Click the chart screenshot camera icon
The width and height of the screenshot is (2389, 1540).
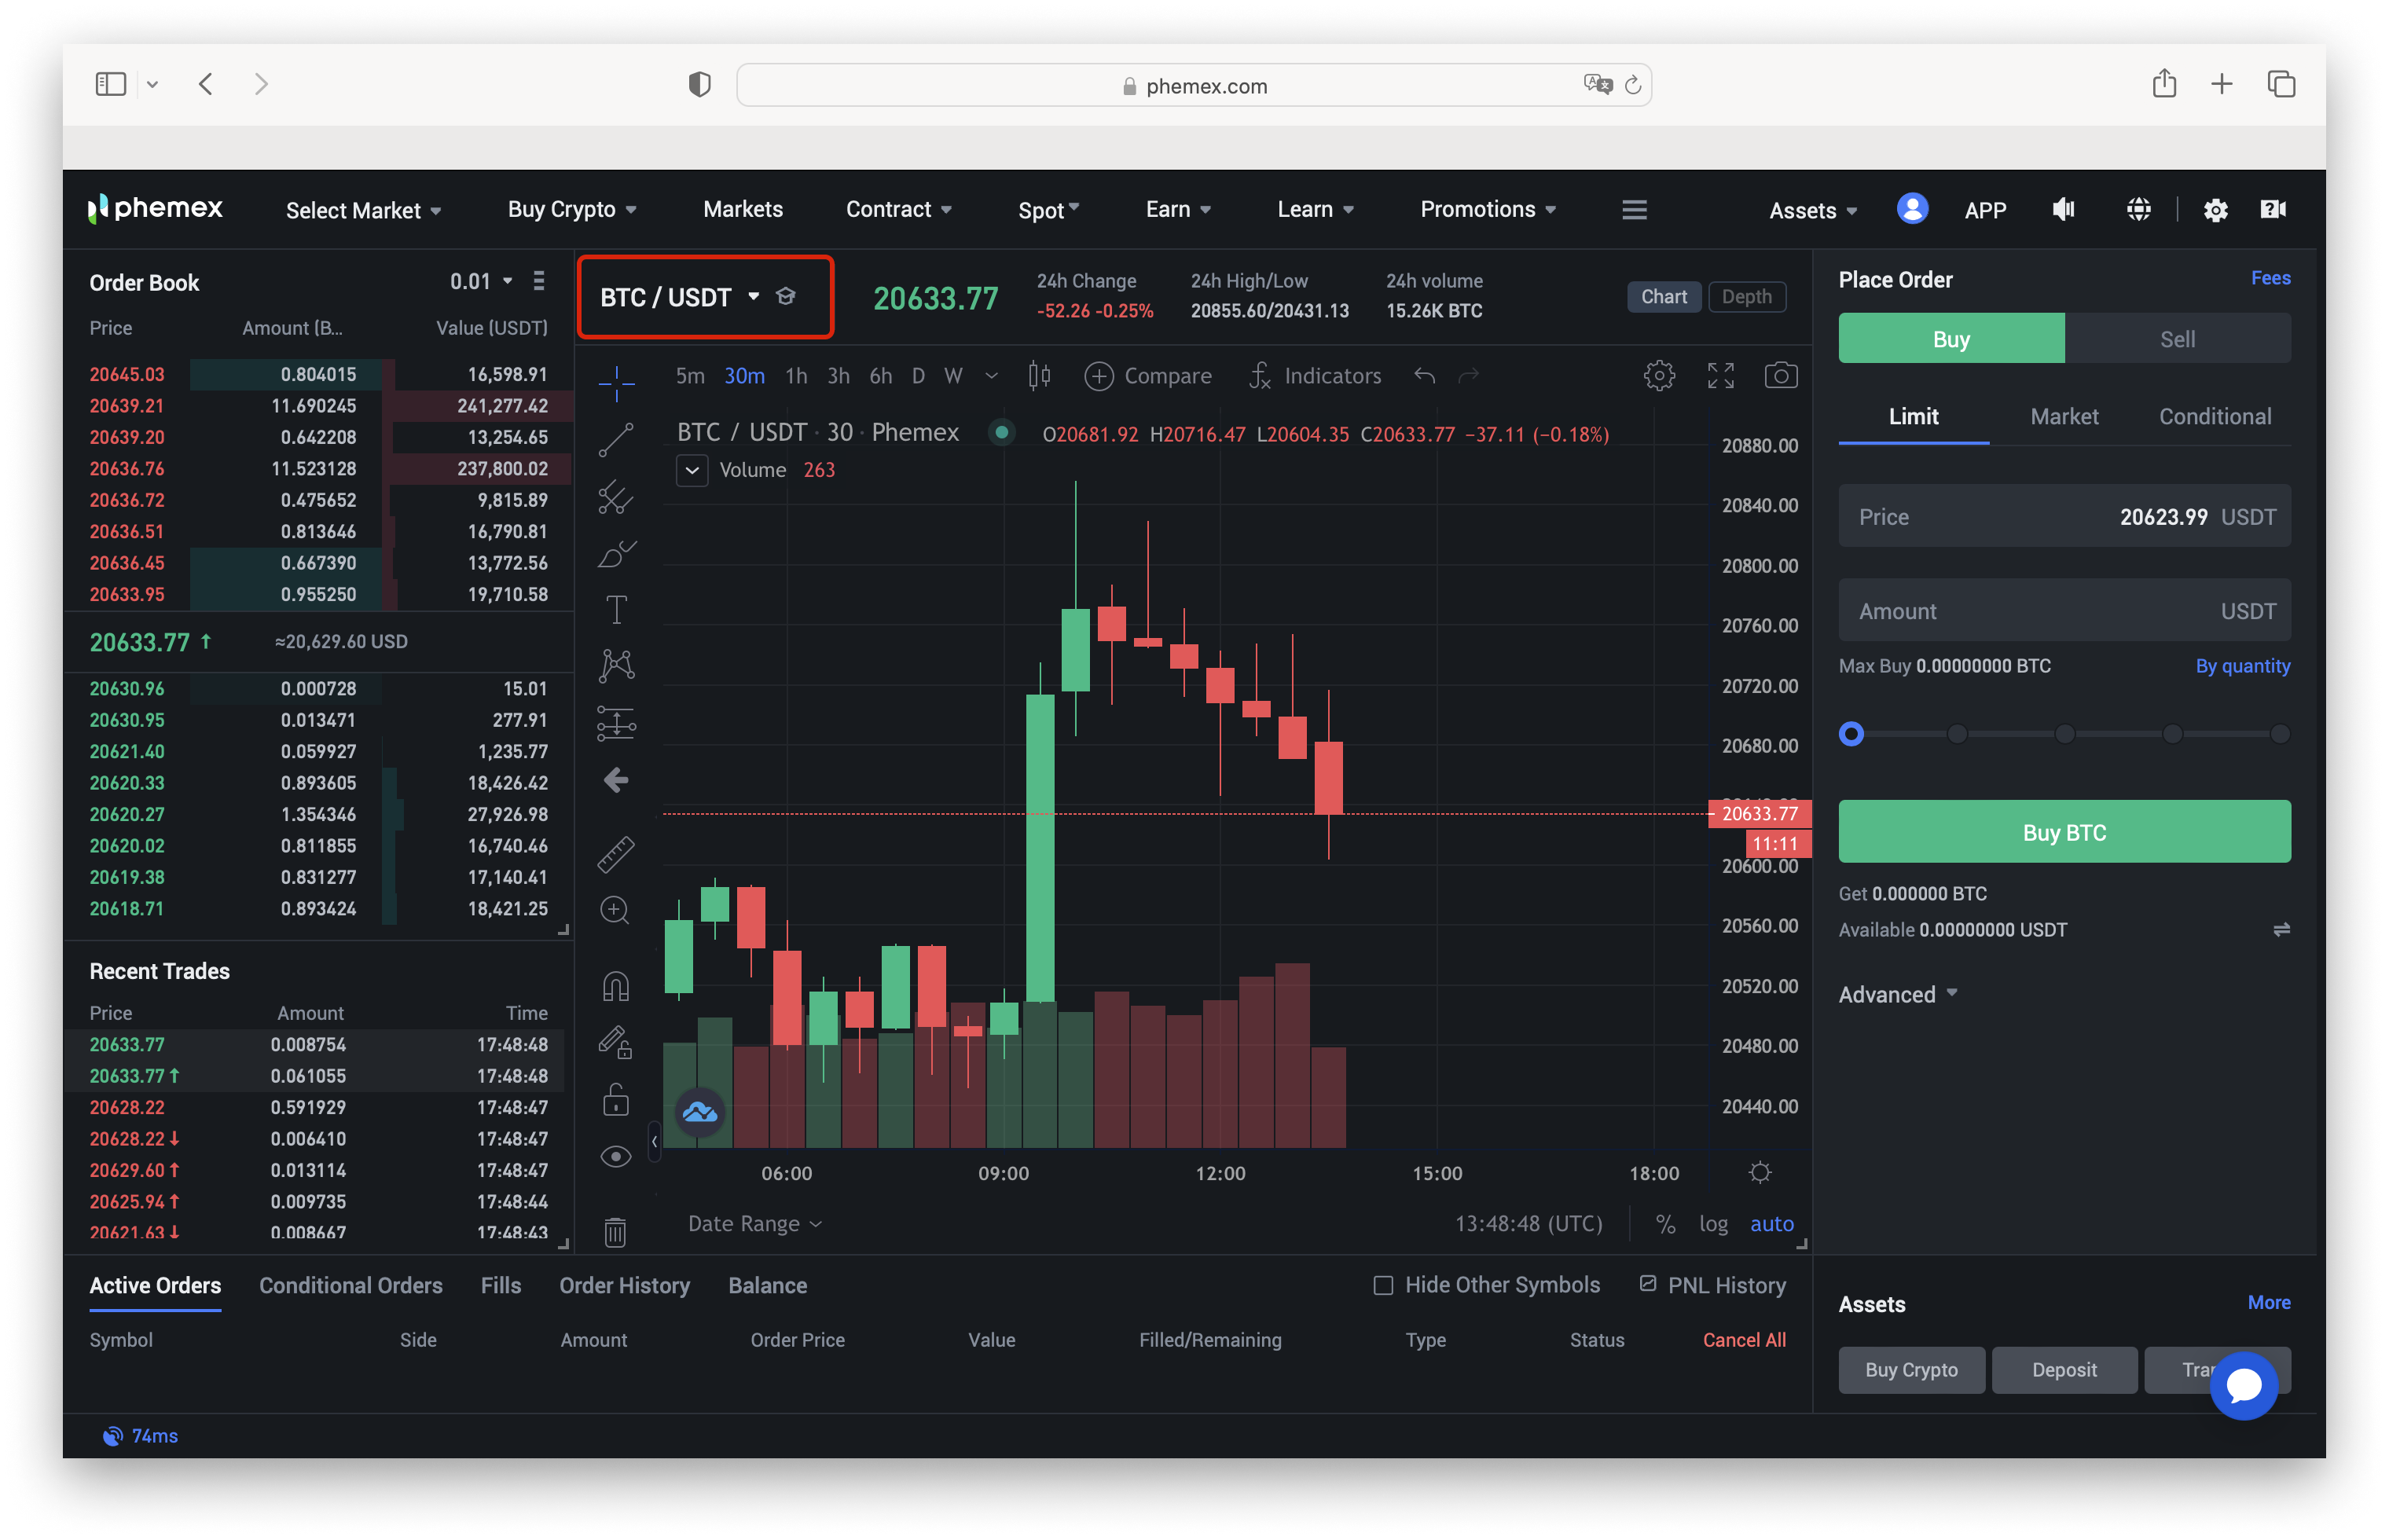pyautogui.click(x=1780, y=376)
